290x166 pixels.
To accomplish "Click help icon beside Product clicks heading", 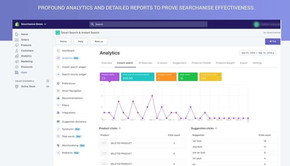I will [120, 128].
